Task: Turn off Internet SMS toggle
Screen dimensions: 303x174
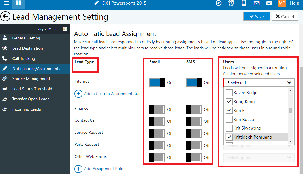Action: [194, 82]
